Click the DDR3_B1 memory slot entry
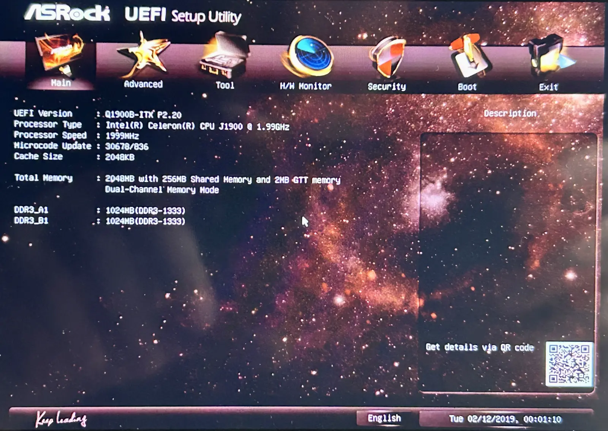The image size is (608, 431). click(31, 221)
